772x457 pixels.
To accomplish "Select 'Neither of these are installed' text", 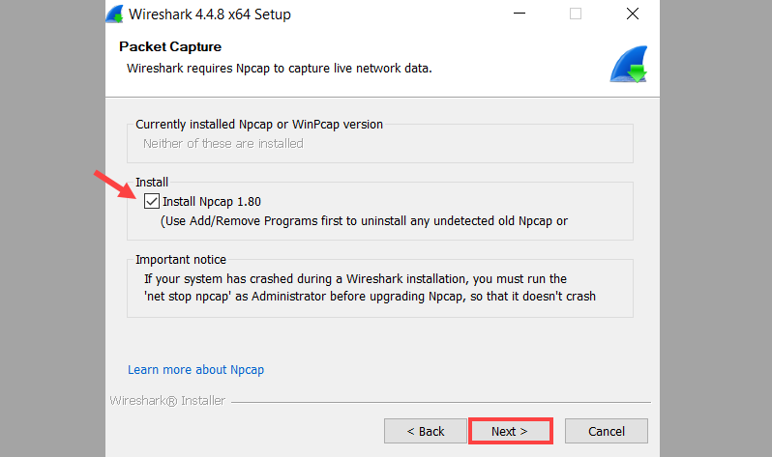I will pyautogui.click(x=223, y=144).
